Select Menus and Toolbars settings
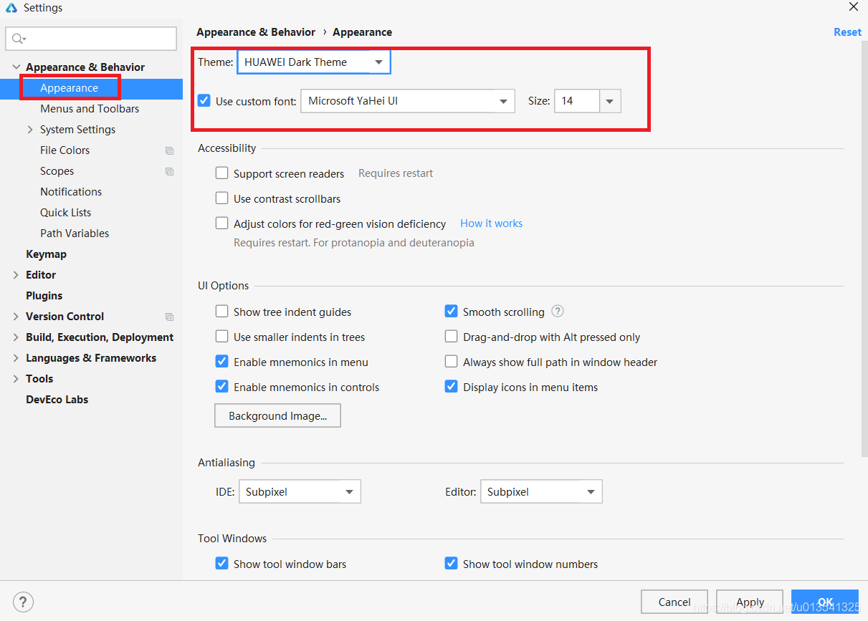This screenshot has width=868, height=621. pos(91,109)
